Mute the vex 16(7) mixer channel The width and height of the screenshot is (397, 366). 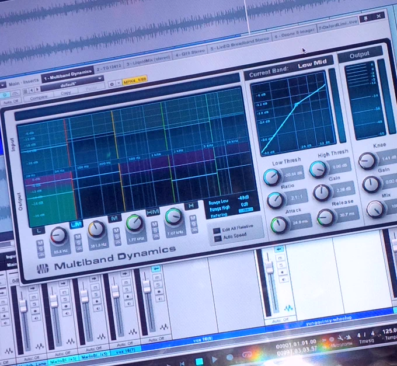(x=126, y=282)
